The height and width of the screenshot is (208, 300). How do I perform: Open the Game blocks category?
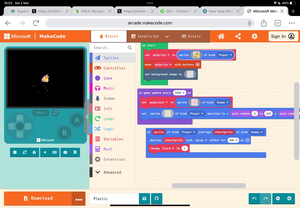pyautogui.click(x=112, y=78)
